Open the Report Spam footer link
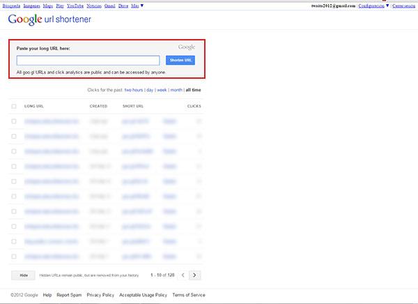This screenshot has width=418, height=304. pos(69,295)
